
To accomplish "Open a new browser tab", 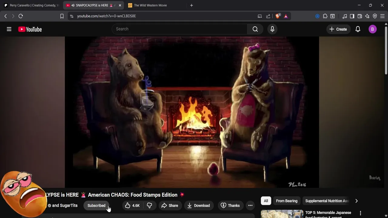I will (192, 5).
